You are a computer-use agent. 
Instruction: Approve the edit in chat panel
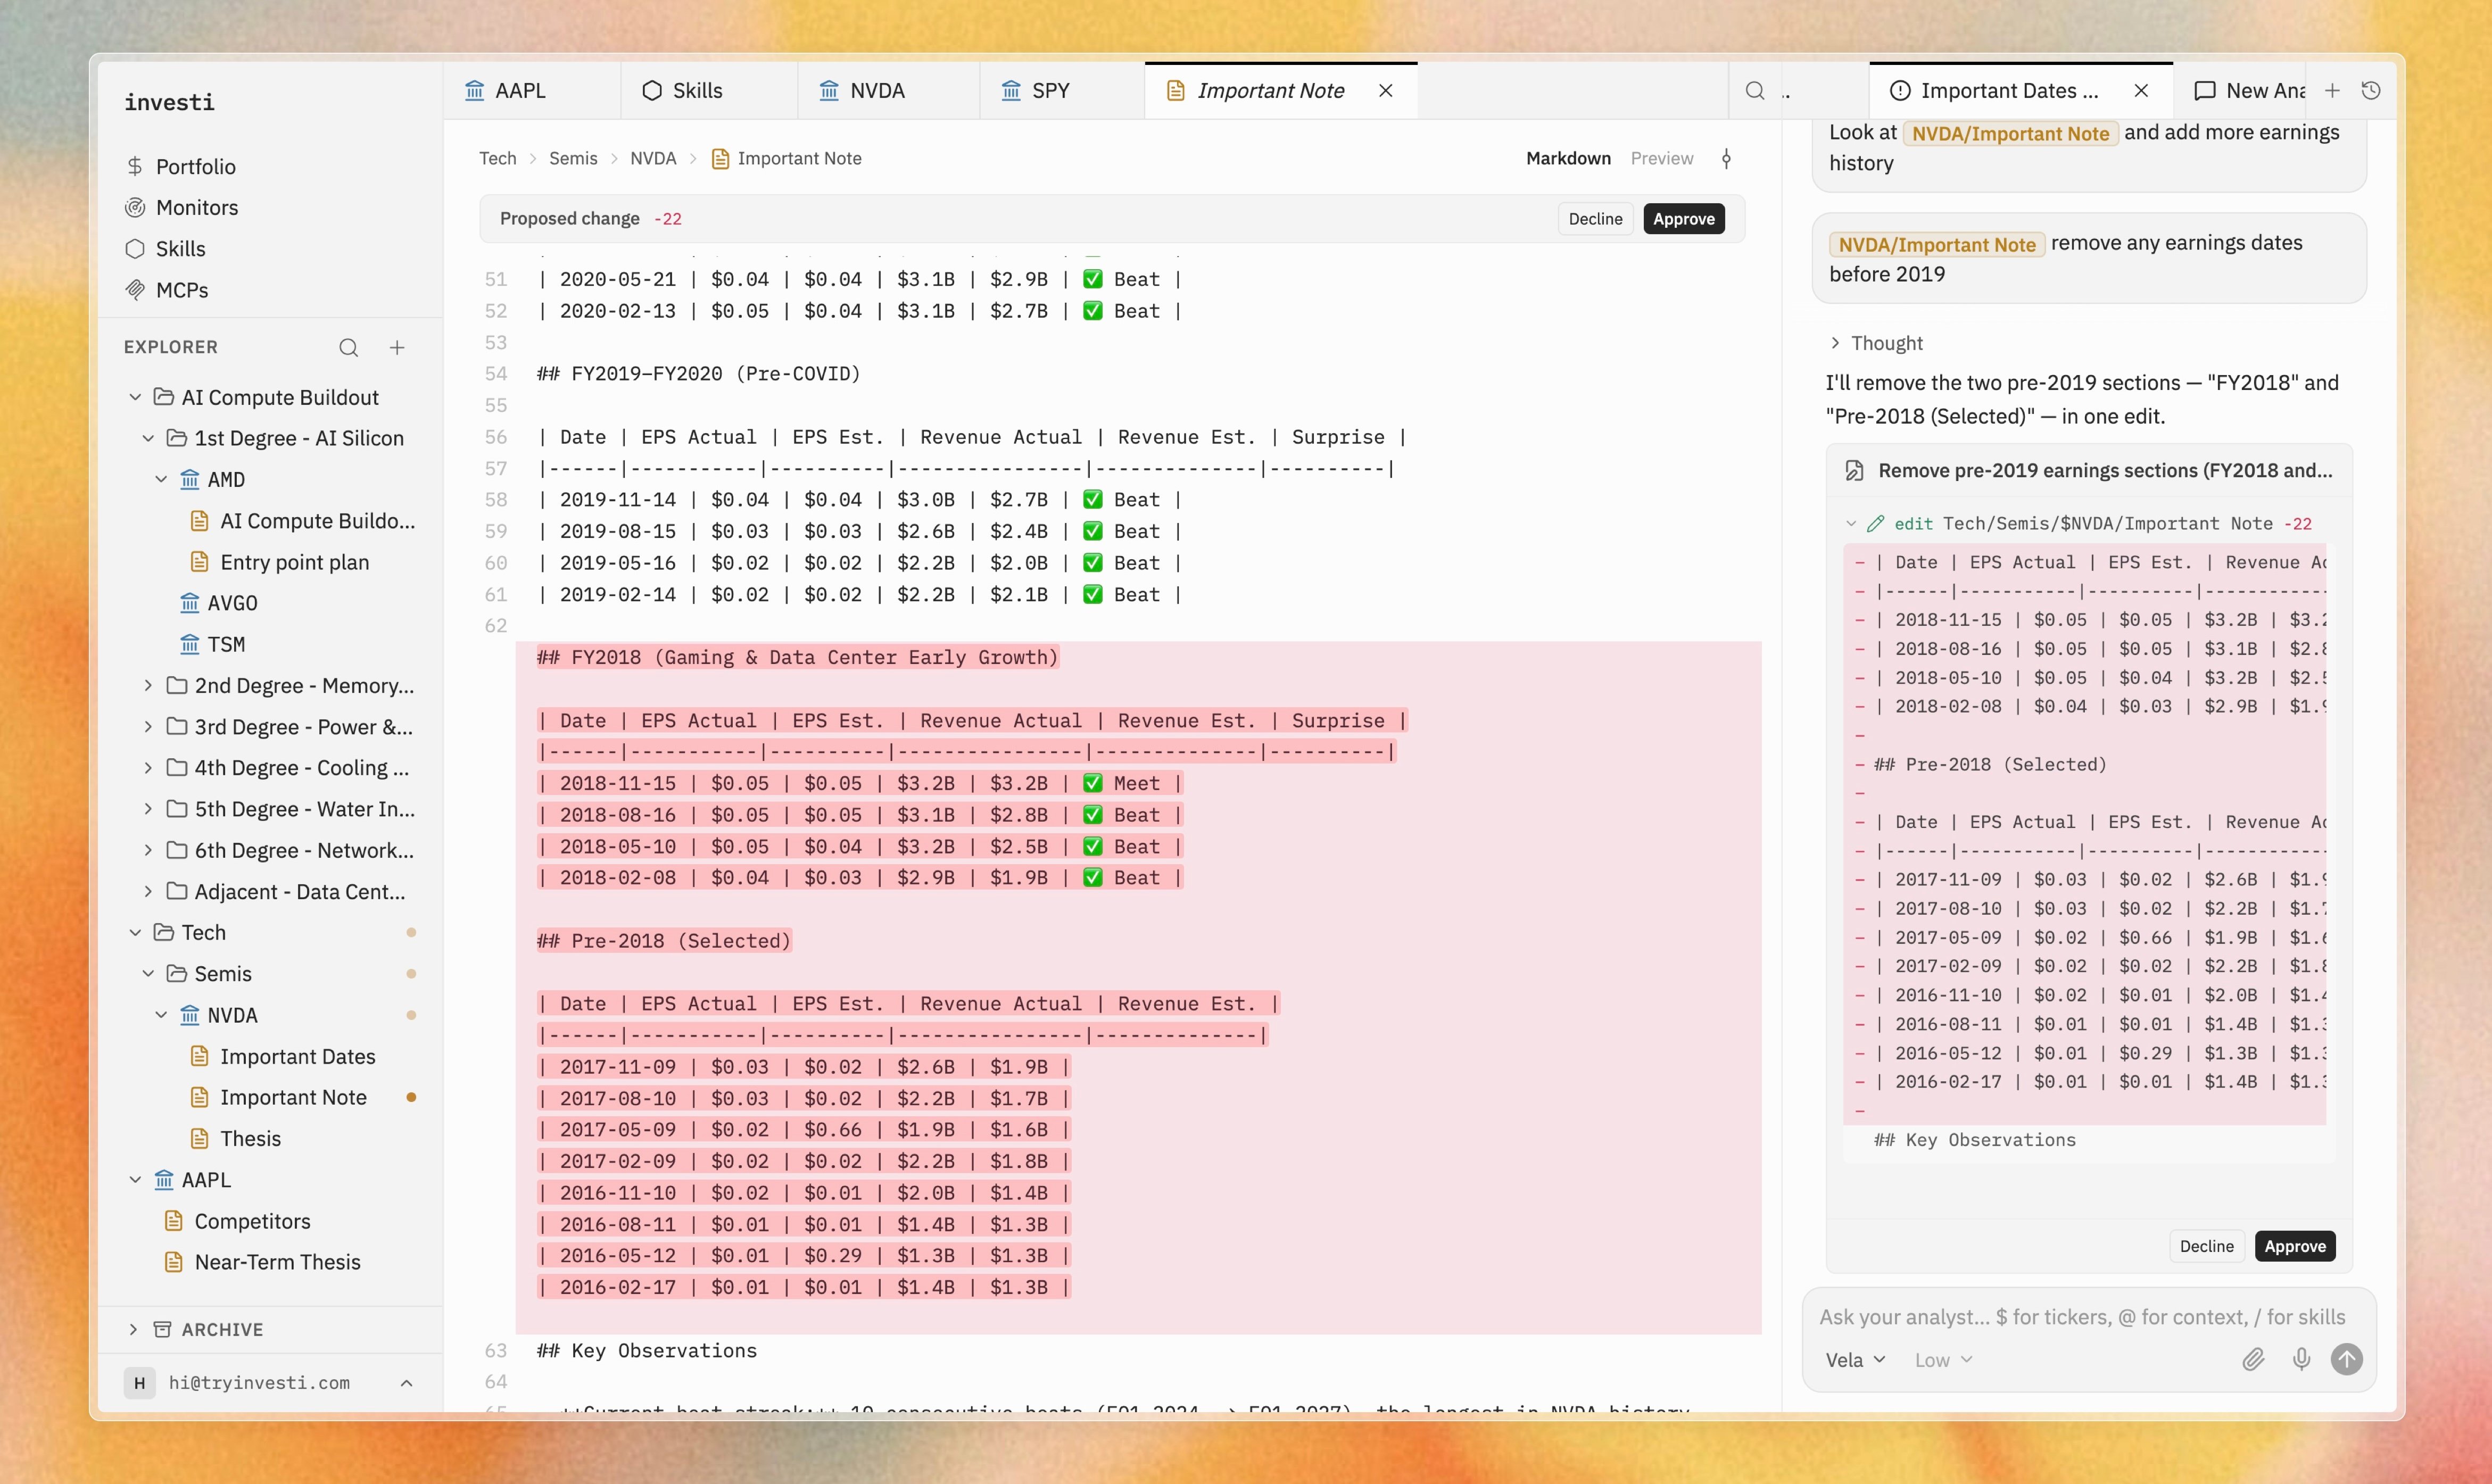click(x=2294, y=1246)
